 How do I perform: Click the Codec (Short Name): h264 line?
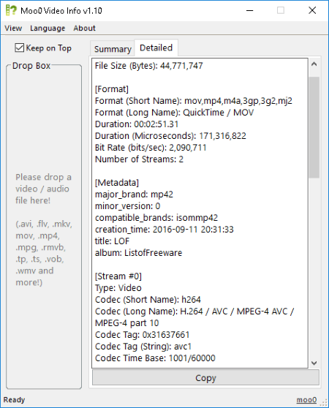tap(148, 300)
